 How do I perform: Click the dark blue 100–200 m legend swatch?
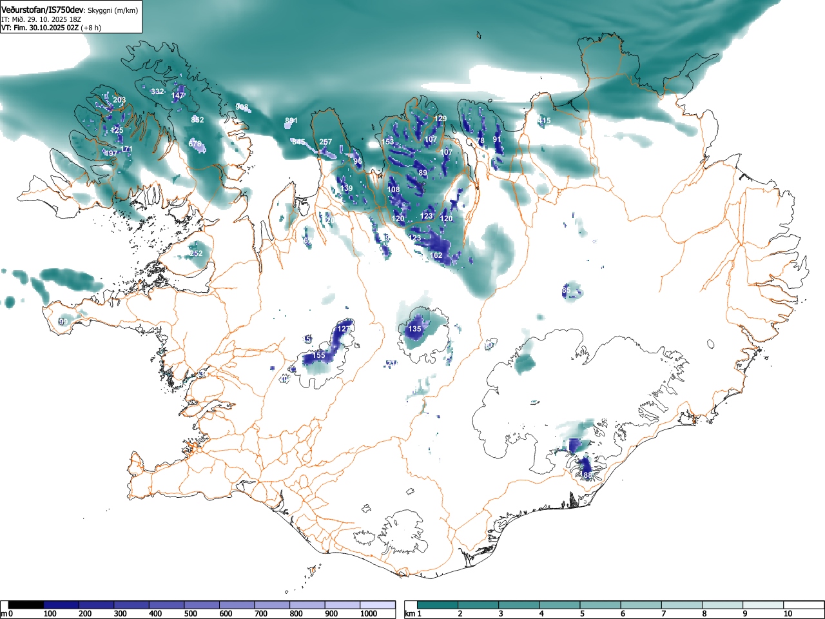[x=61, y=605]
